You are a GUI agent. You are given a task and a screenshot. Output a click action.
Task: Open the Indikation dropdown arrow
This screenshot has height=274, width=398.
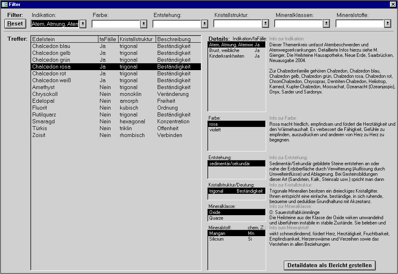click(x=83, y=24)
